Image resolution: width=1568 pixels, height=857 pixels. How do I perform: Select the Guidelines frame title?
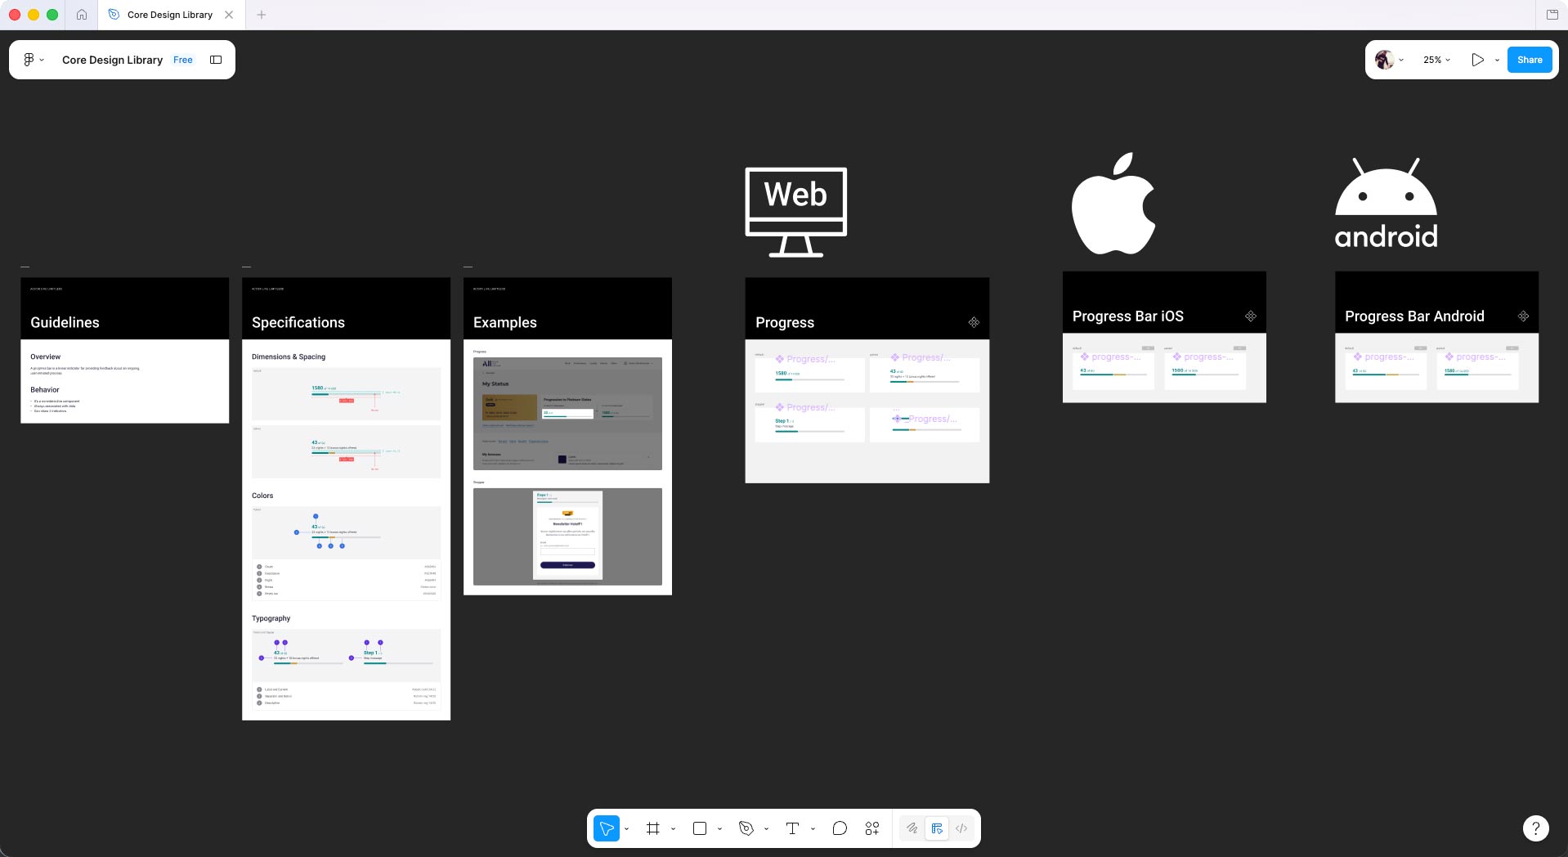[65, 322]
